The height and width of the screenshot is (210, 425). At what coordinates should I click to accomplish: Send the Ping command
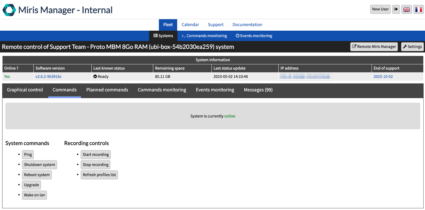[x=28, y=155]
